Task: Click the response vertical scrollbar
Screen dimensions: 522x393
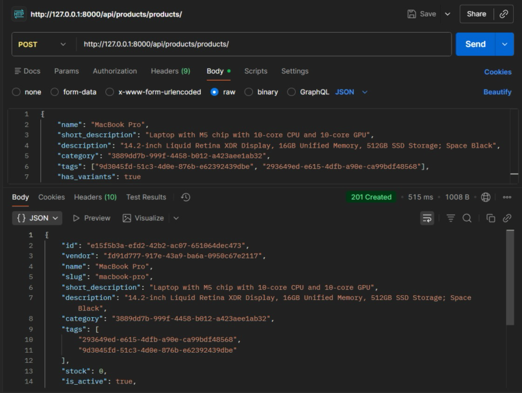Action: [510, 277]
